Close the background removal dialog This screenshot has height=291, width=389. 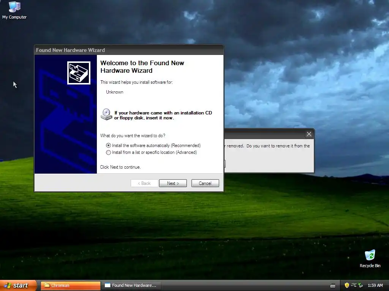tap(309, 134)
